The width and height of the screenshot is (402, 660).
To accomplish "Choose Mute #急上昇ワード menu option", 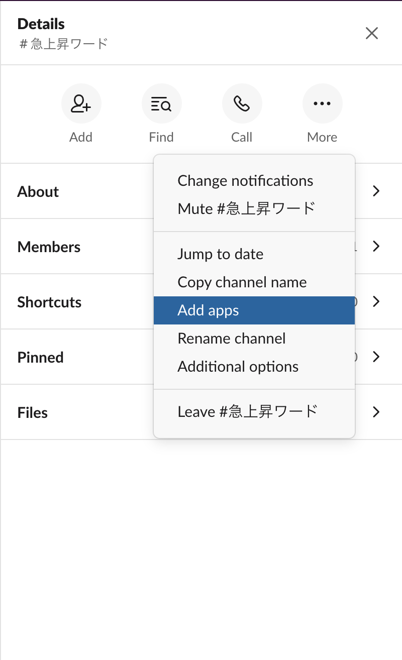I will point(246,208).
